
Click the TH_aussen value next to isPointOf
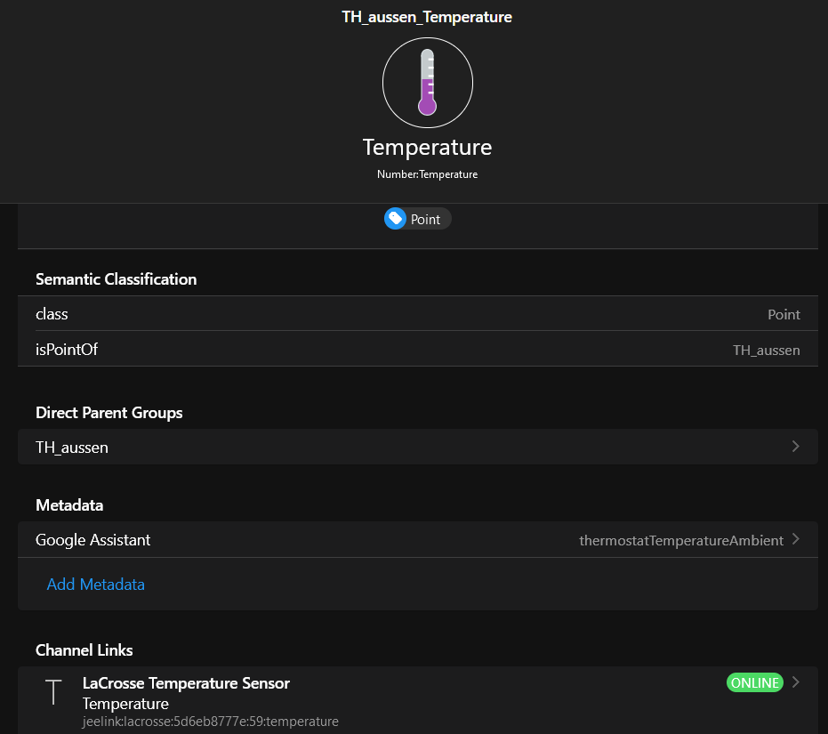point(766,351)
